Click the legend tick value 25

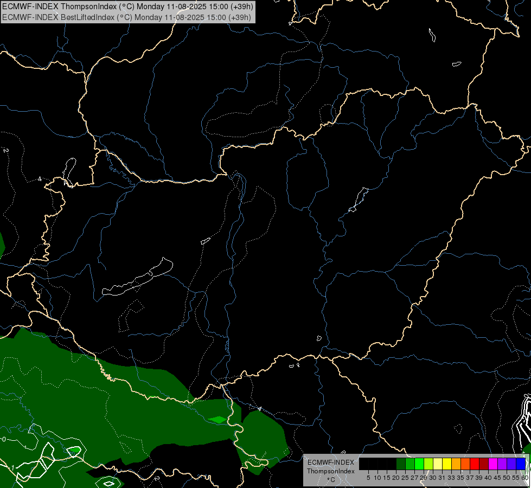click(405, 478)
